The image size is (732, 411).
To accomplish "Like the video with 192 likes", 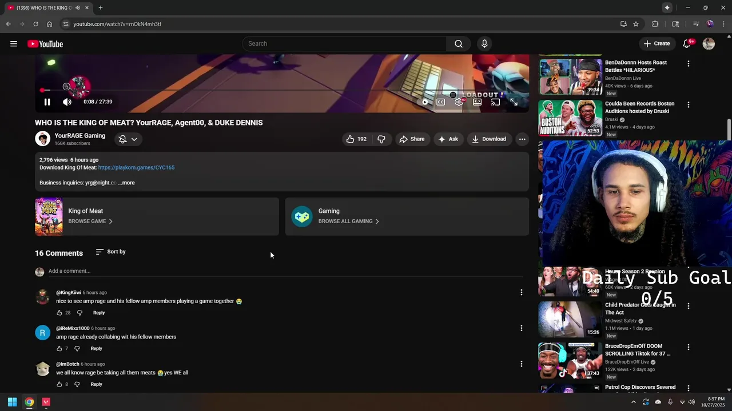I will tap(356, 139).
